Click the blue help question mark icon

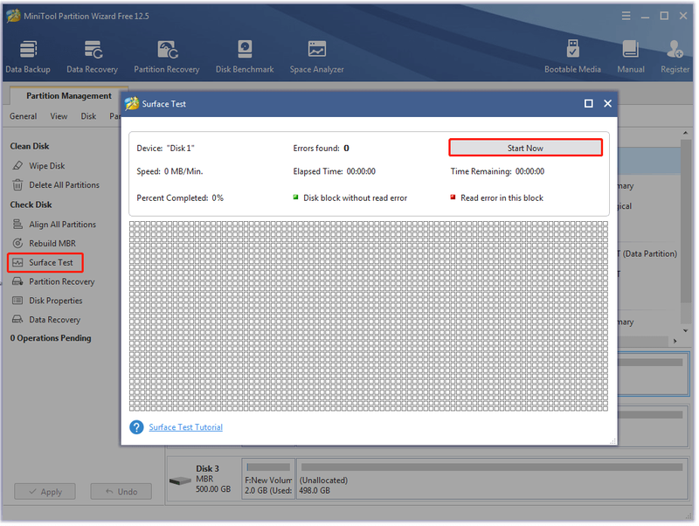136,427
